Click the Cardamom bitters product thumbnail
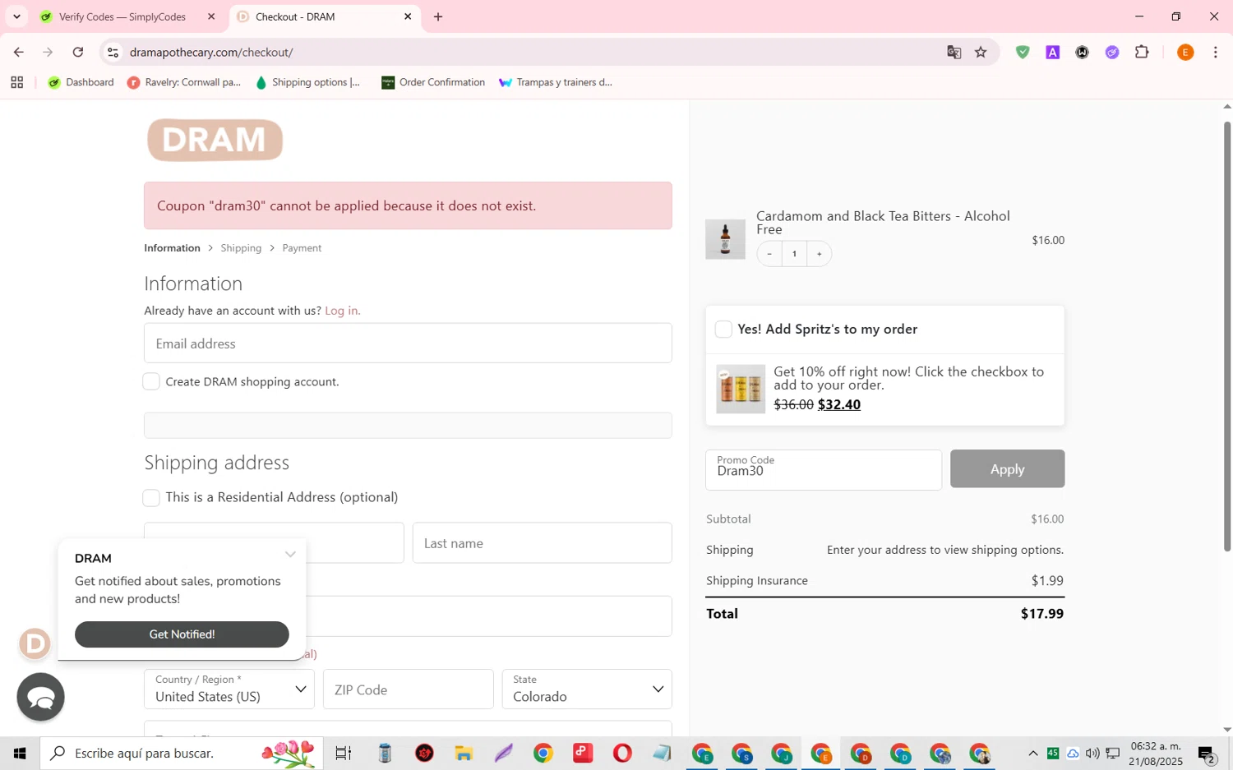 tap(725, 239)
